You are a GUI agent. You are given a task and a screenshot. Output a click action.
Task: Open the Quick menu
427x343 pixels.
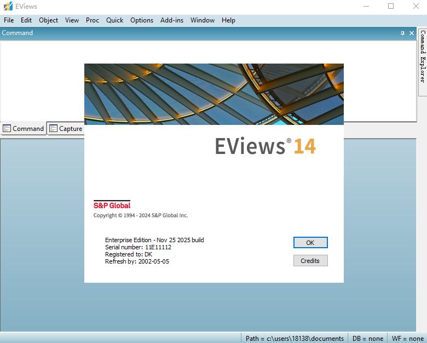[x=114, y=20]
